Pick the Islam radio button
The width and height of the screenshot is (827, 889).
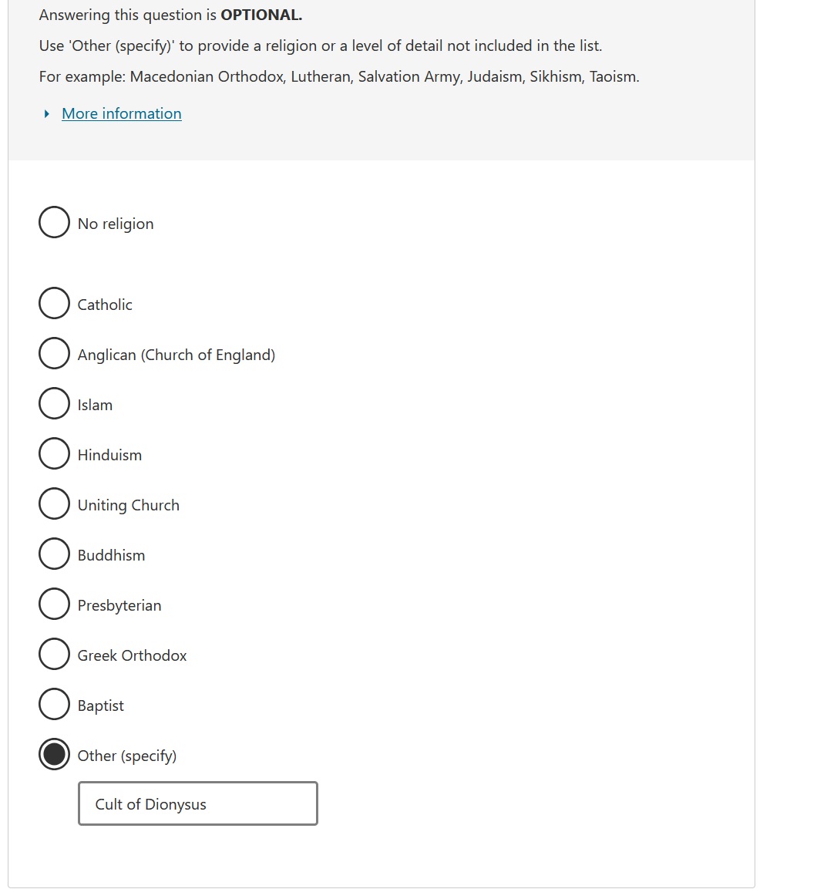[55, 403]
